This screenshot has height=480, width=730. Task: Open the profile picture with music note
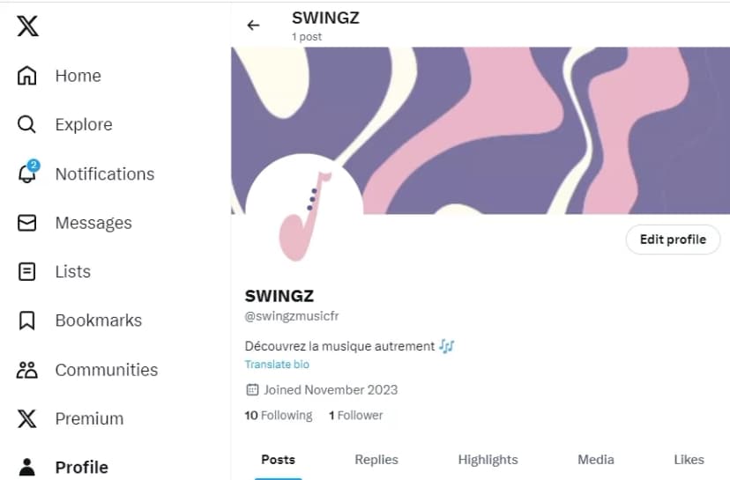coord(303,215)
